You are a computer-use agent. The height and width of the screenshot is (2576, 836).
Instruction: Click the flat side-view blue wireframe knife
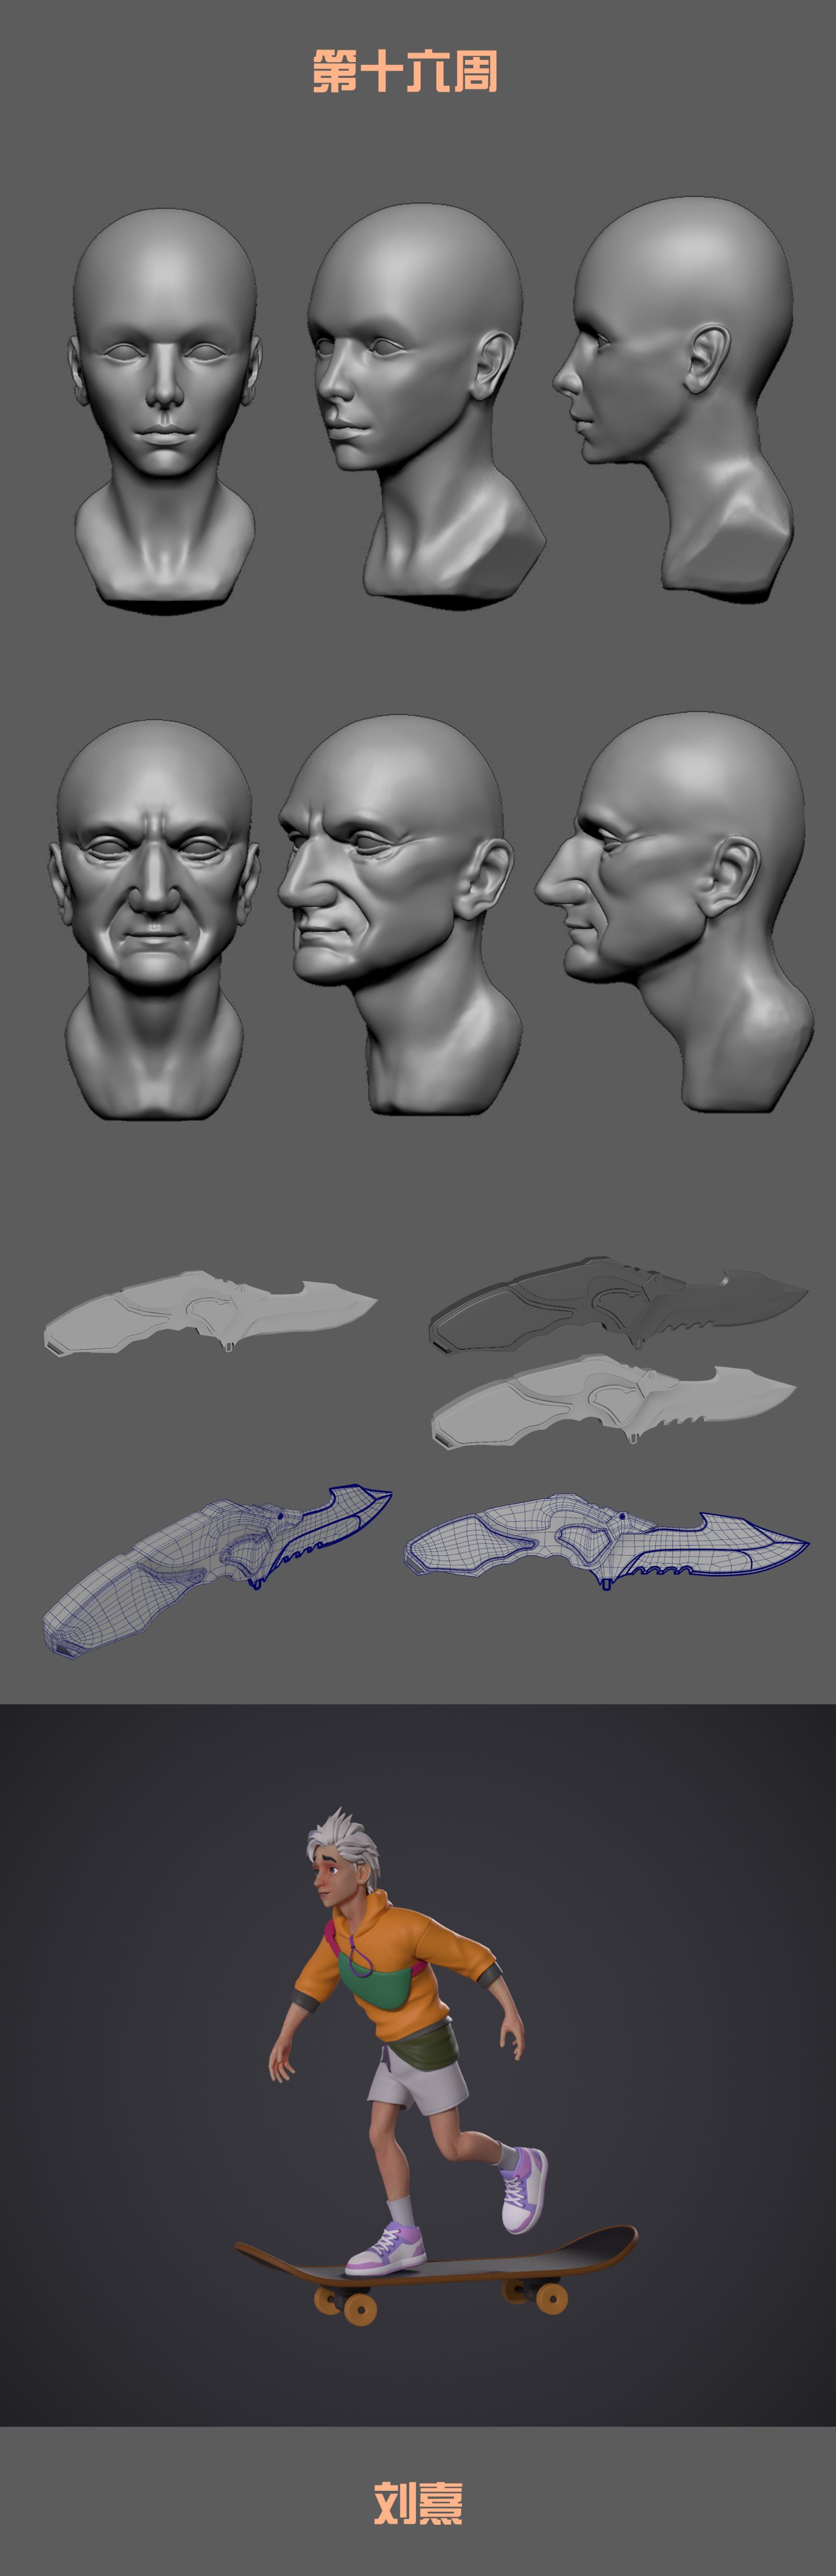pos(606,1541)
